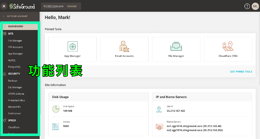Click the back arrow beside Go To My Account

[4, 16]
